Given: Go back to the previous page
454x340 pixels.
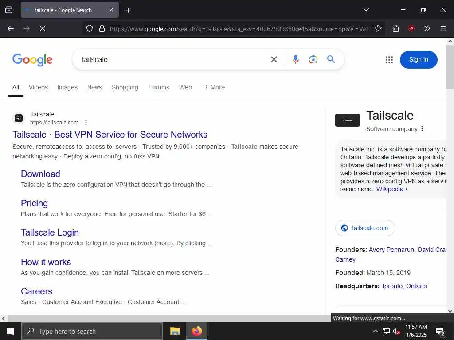Looking at the screenshot, I should click(11, 28).
